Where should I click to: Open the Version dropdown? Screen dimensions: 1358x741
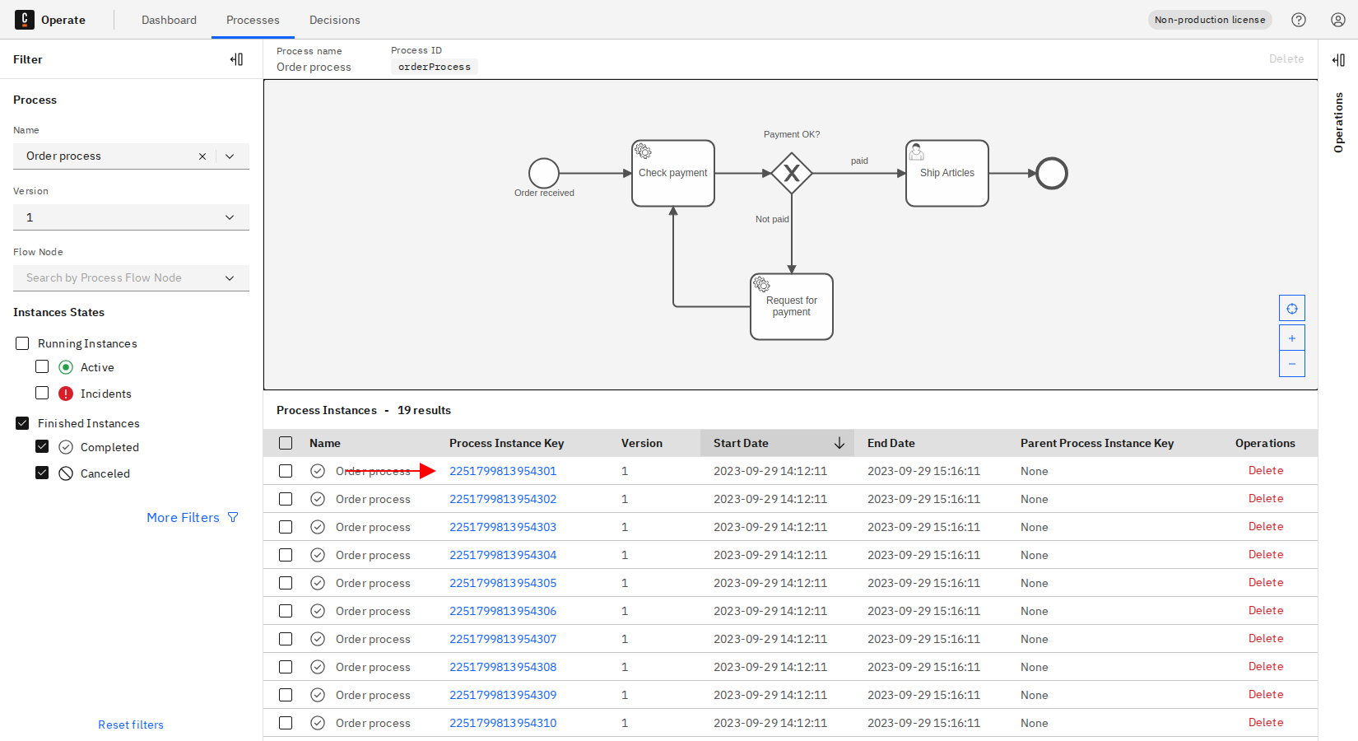coord(230,217)
